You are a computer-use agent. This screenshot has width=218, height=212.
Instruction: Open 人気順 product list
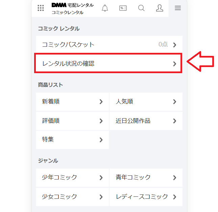click(x=146, y=102)
